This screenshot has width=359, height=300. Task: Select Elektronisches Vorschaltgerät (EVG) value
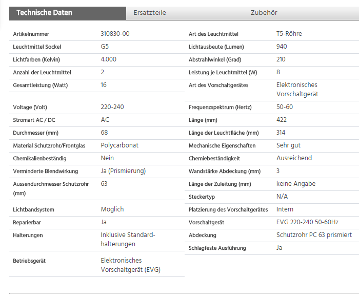pos(130,265)
